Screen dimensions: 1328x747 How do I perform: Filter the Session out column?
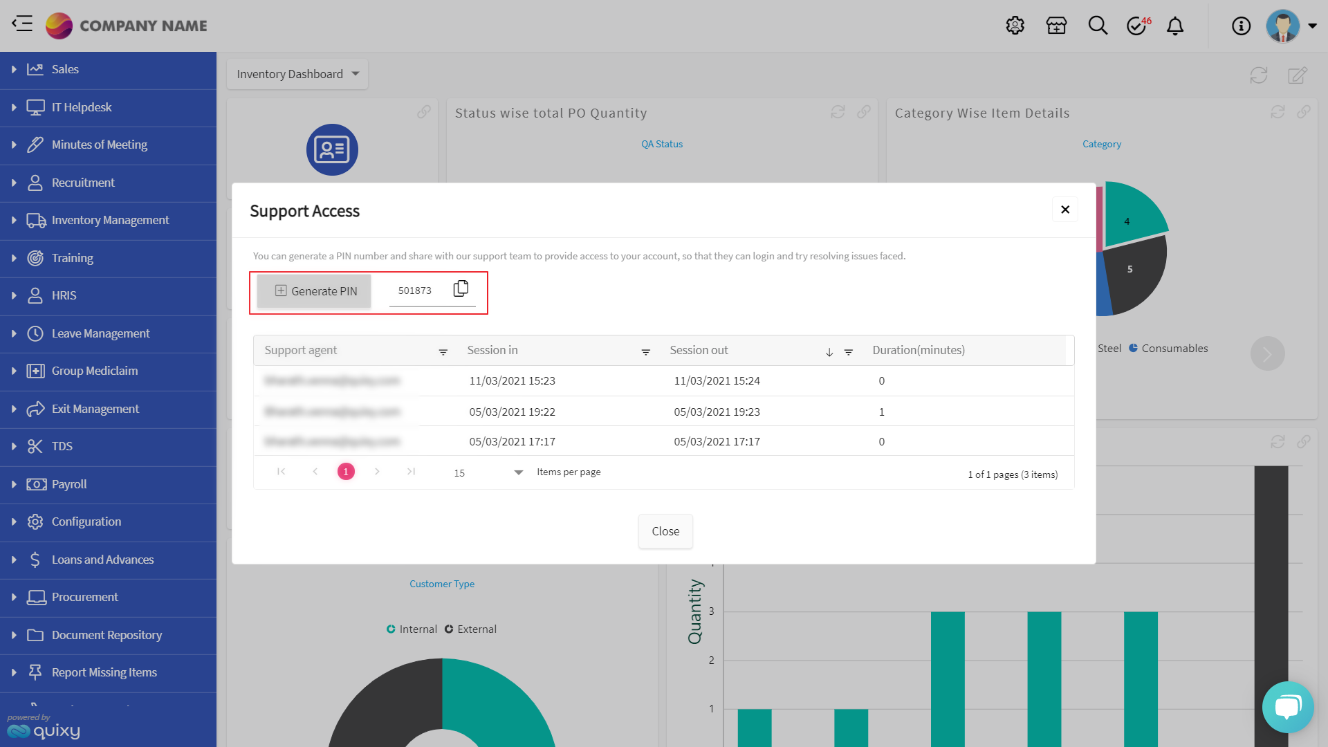849,352
